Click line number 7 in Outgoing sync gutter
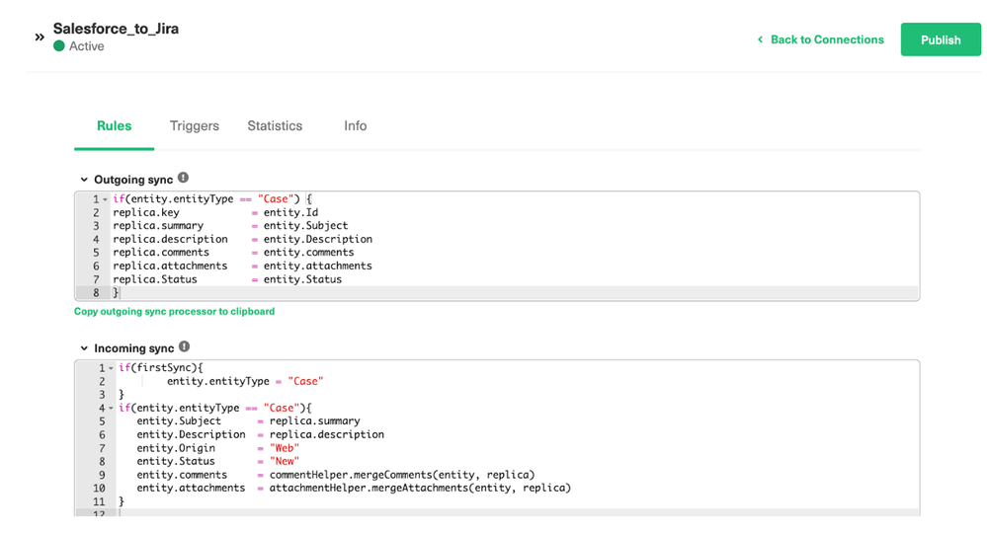987x533 pixels. (96, 279)
